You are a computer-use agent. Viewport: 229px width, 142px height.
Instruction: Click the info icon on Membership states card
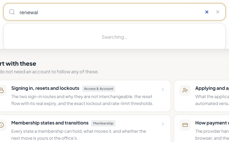pyautogui.click(x=1, y=125)
